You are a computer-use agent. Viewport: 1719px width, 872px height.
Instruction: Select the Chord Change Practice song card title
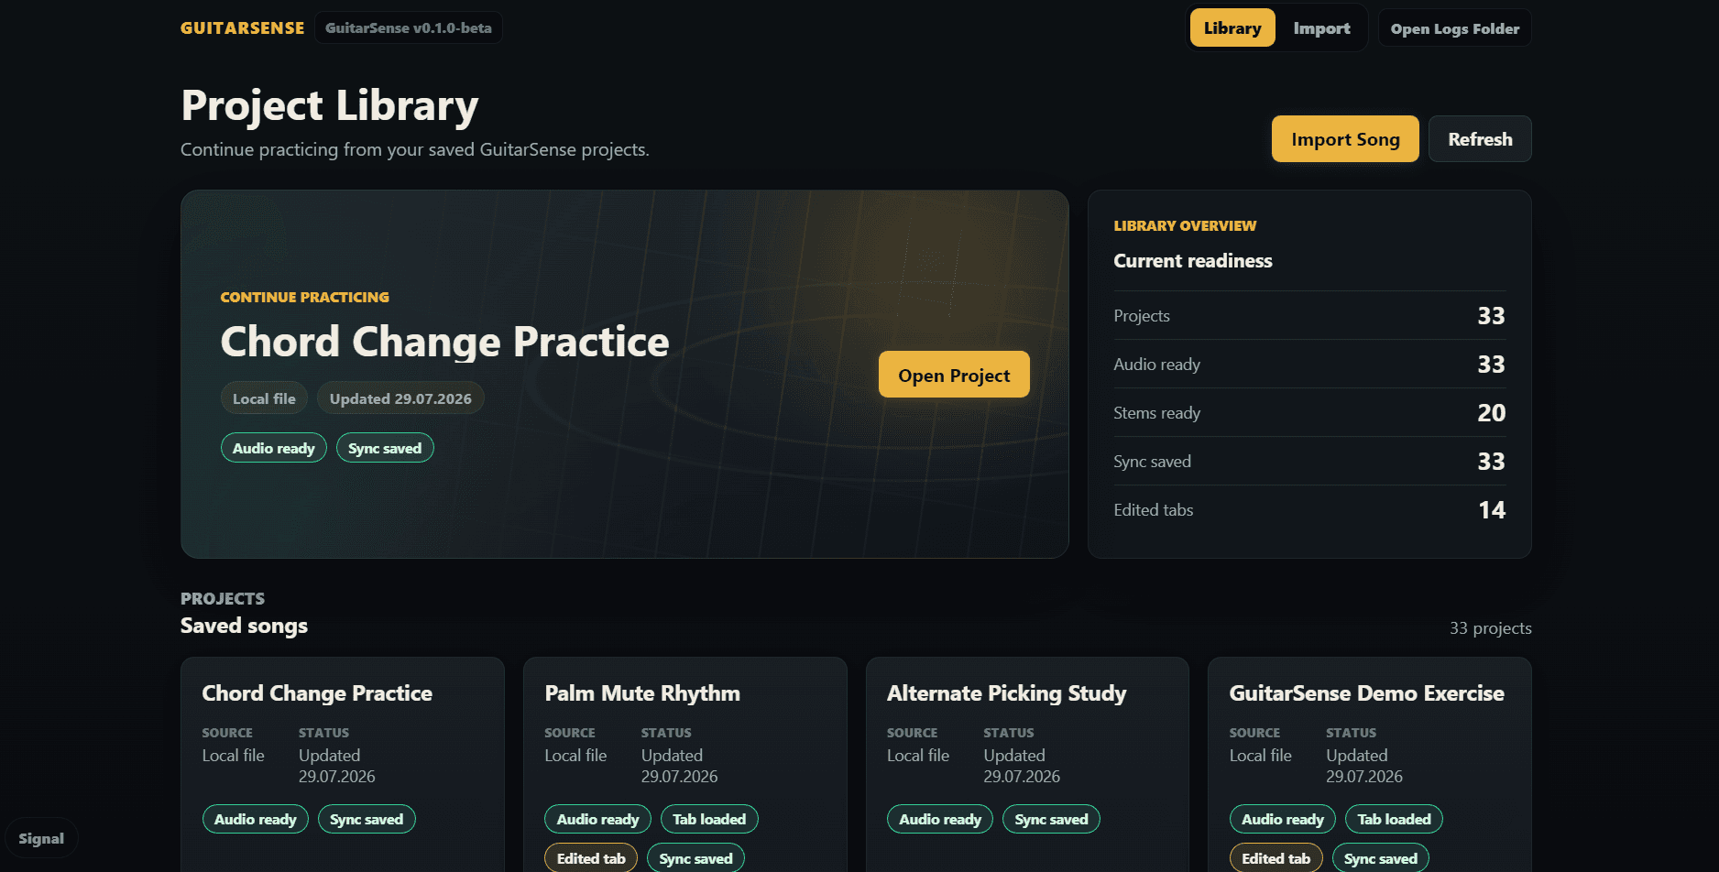(317, 693)
